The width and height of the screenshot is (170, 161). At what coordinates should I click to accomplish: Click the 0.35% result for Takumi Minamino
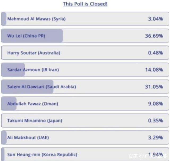tap(155, 121)
